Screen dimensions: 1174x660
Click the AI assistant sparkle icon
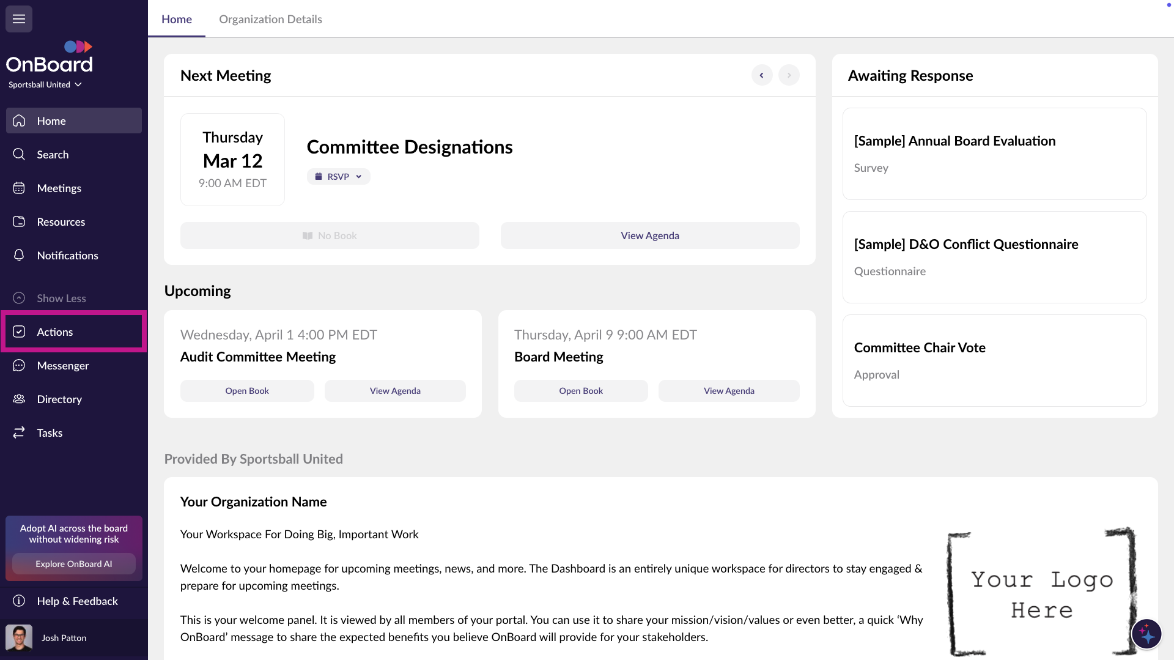(1146, 634)
